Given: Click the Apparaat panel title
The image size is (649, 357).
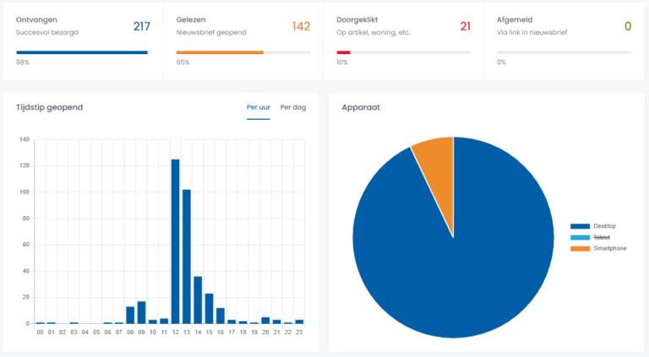Looking at the screenshot, I should pos(361,107).
